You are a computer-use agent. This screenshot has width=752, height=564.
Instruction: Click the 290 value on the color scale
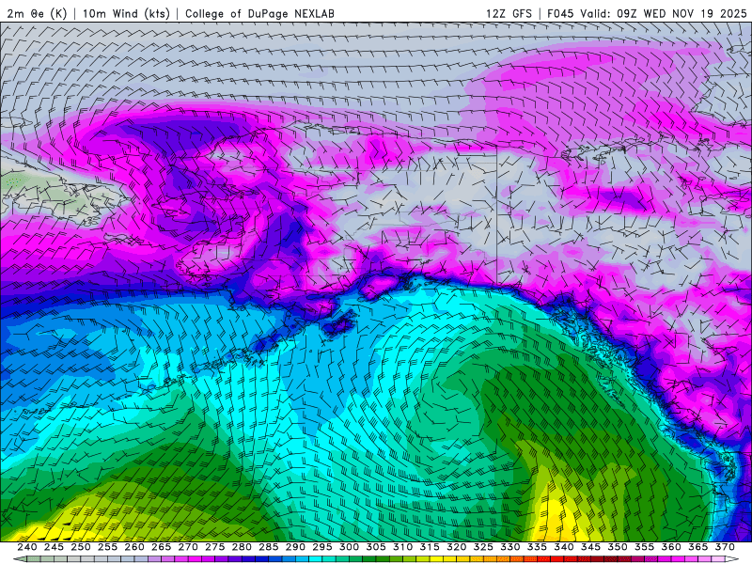[295, 547]
